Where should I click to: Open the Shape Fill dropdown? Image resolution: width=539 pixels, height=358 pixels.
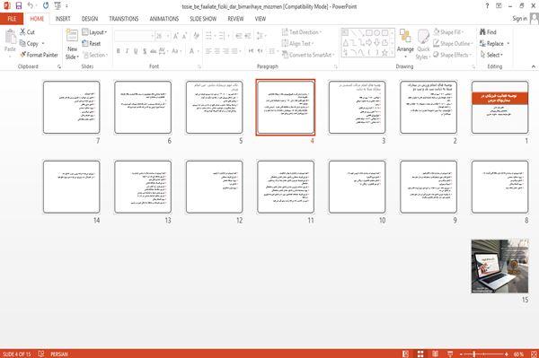tap(448, 32)
